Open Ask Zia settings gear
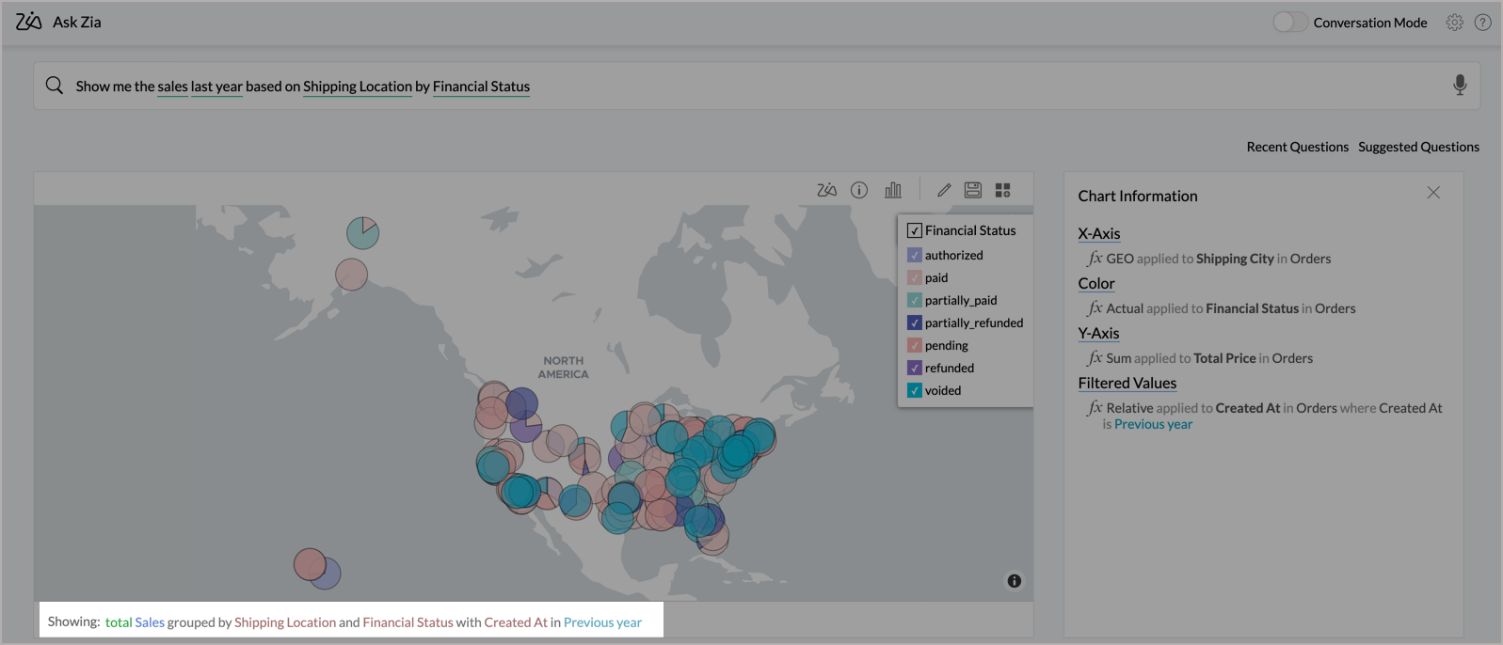The width and height of the screenshot is (1503, 645). (x=1454, y=23)
